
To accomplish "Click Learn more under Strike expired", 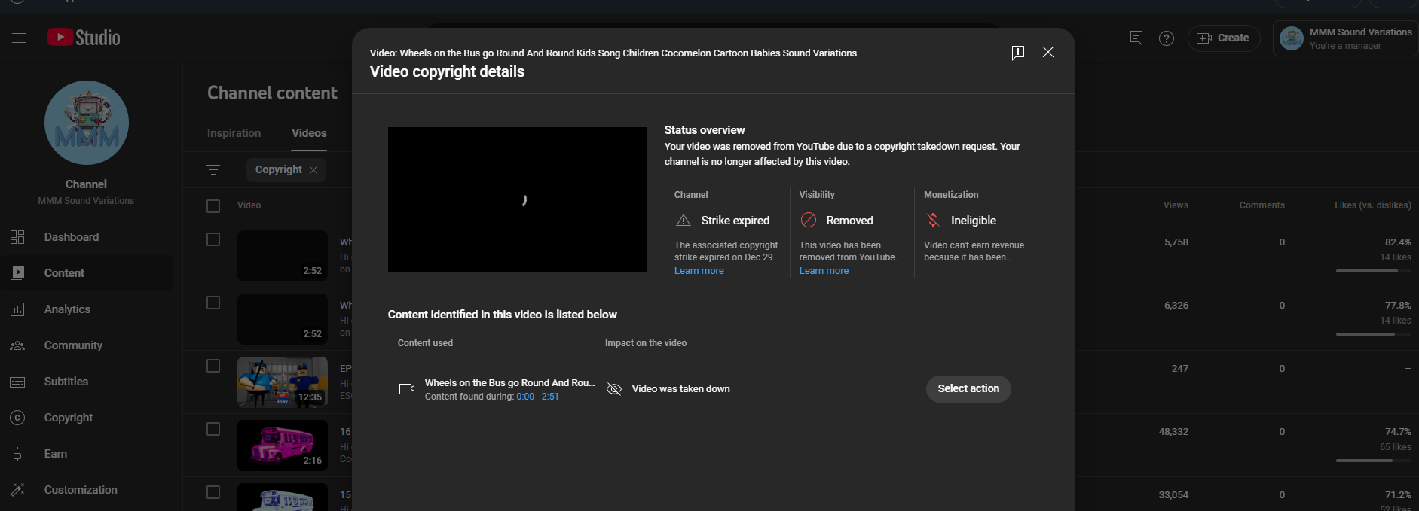I will (699, 271).
